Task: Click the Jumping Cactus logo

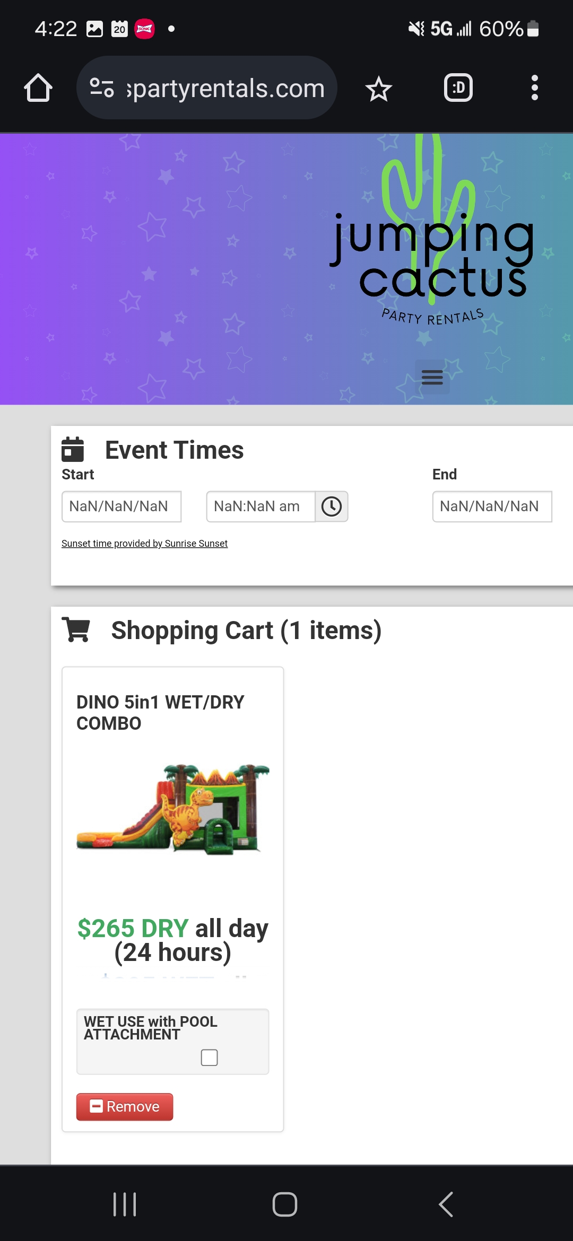Action: click(x=432, y=255)
